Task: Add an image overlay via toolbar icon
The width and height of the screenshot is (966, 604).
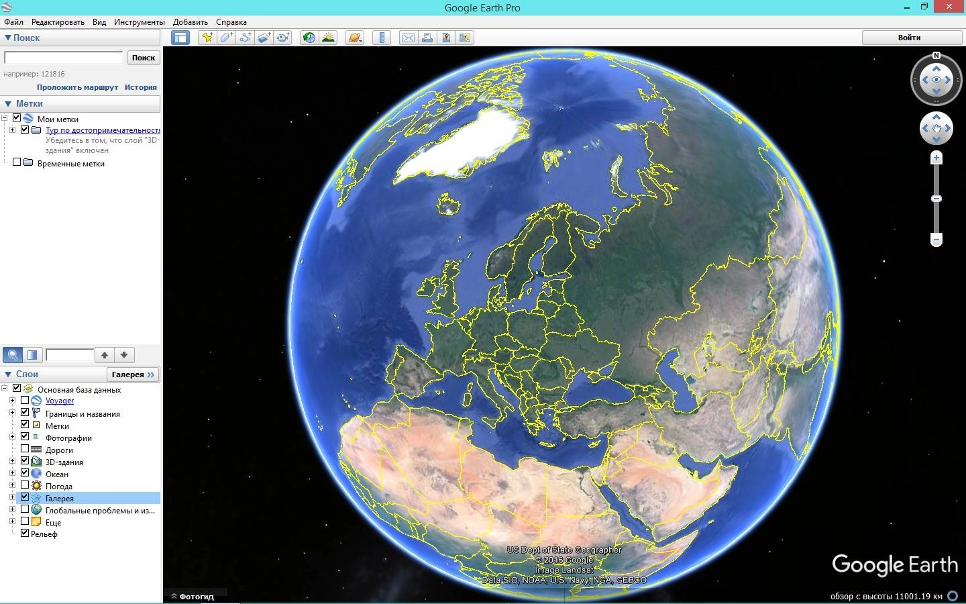Action: [x=264, y=38]
